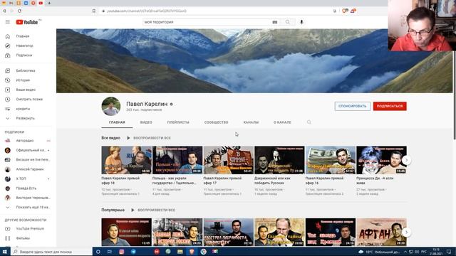Go to YouTube home via the logo
This screenshot has height=256, width=456.
(x=27, y=22)
